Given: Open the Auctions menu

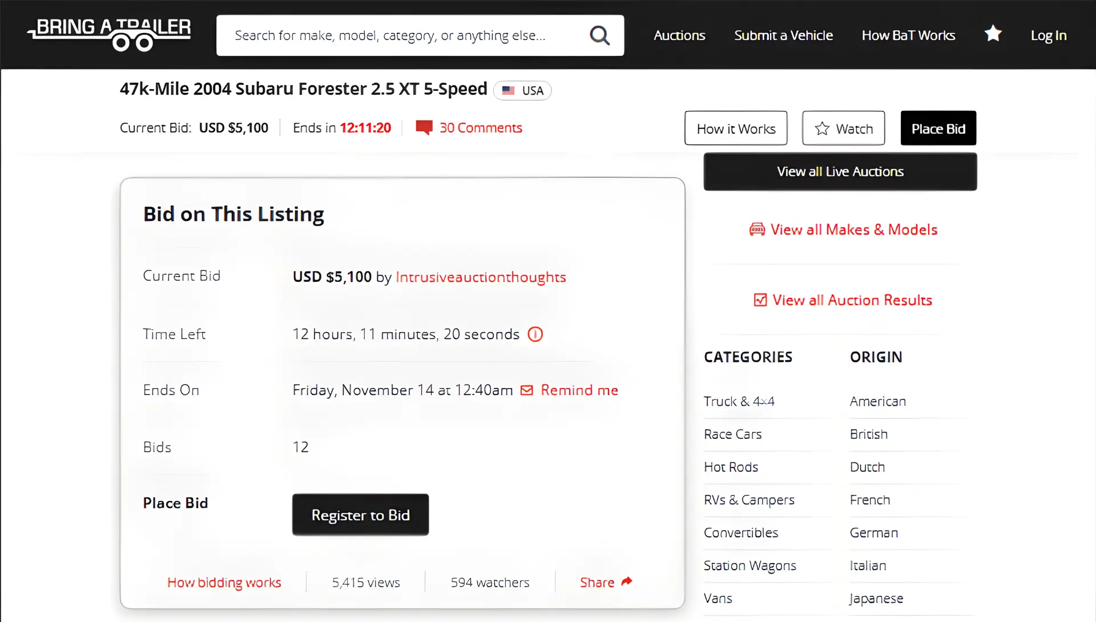Looking at the screenshot, I should pyautogui.click(x=679, y=35).
